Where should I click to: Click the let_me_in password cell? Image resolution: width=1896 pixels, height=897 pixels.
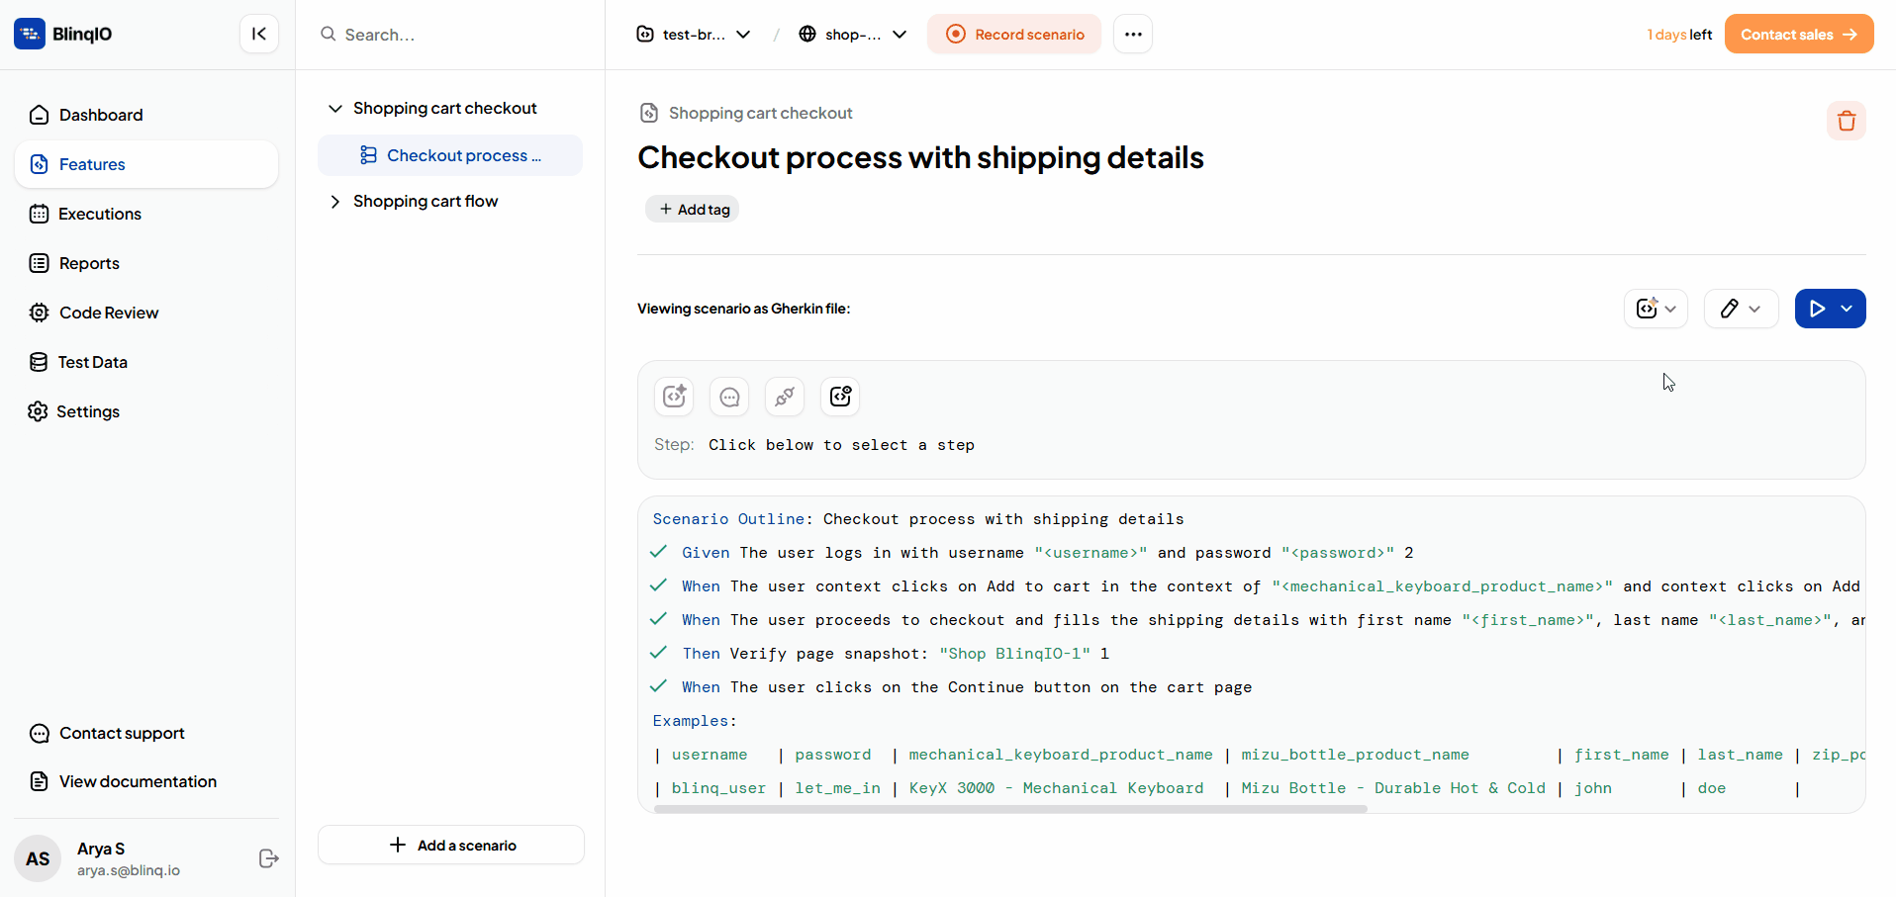pos(837,788)
